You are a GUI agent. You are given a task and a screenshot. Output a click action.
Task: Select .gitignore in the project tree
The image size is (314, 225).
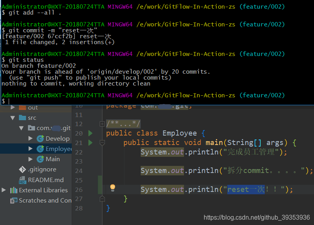(x=42, y=169)
